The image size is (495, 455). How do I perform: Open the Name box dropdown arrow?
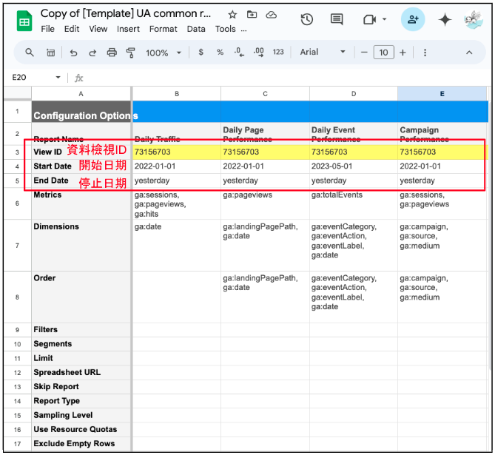58,78
